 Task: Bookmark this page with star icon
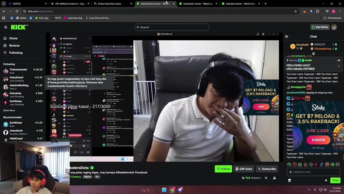[296, 11]
